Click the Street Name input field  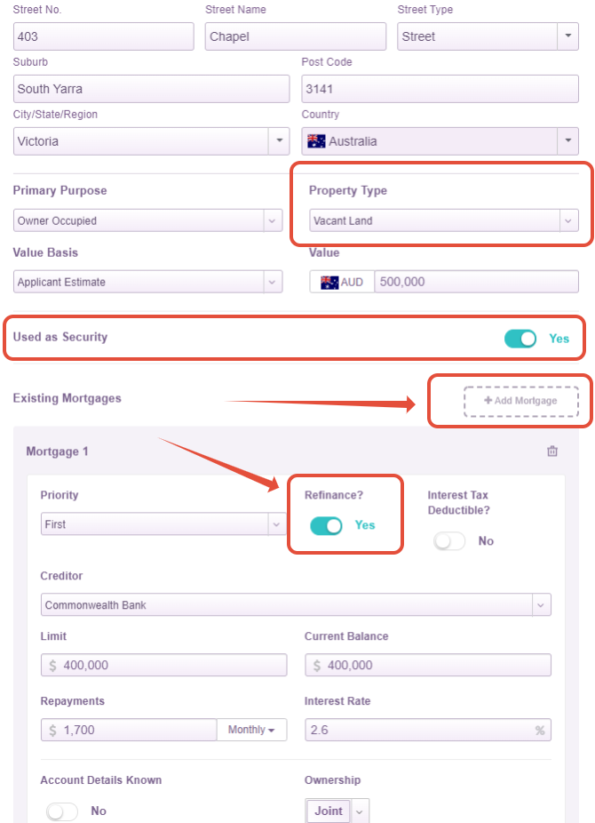point(296,36)
